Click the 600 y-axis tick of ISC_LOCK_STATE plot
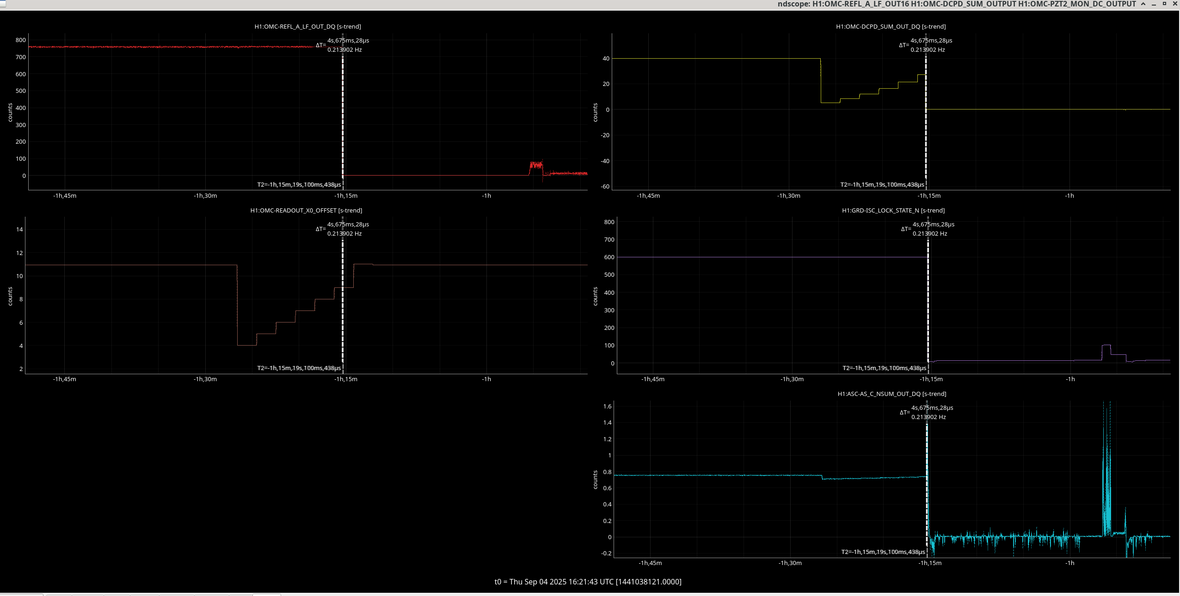This screenshot has height=596, width=1180. [609, 257]
